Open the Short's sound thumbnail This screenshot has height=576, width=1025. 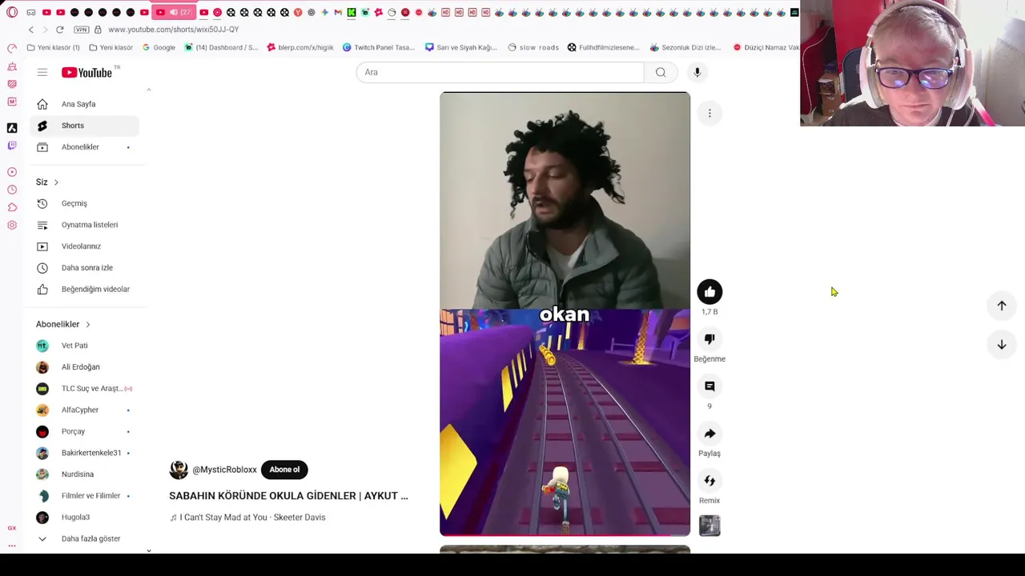click(709, 526)
